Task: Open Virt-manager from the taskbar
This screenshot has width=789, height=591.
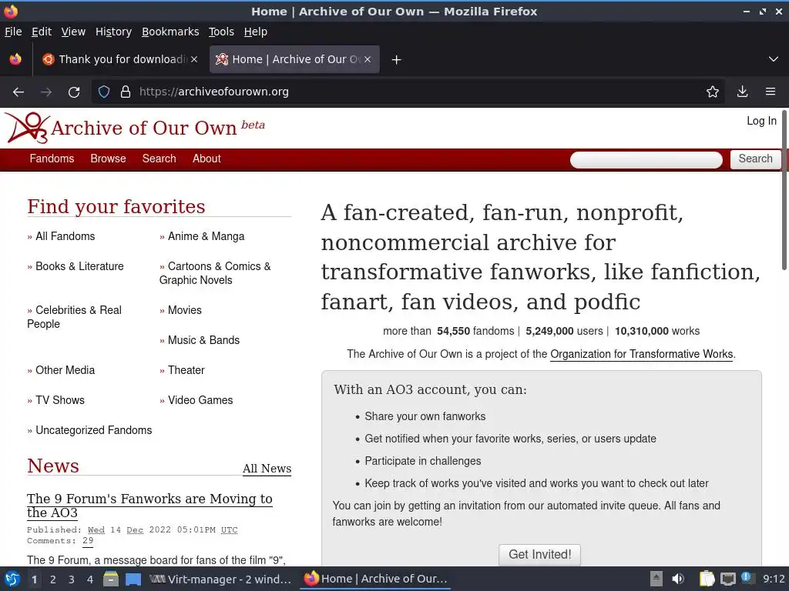Action: tap(220, 579)
